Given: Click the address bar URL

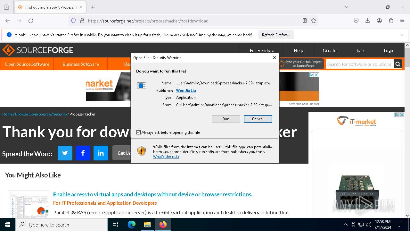Looking at the screenshot, I should pos(148,21).
